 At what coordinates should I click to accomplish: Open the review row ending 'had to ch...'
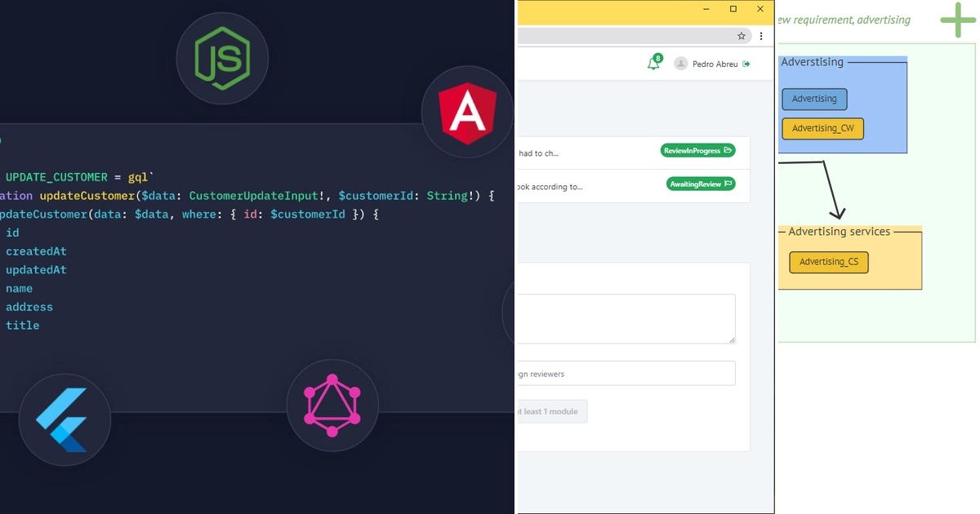click(633, 153)
